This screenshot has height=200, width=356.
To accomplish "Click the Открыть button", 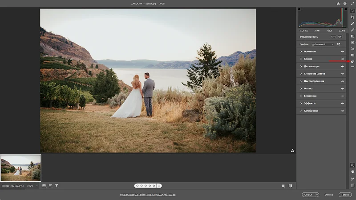I will (308, 195).
